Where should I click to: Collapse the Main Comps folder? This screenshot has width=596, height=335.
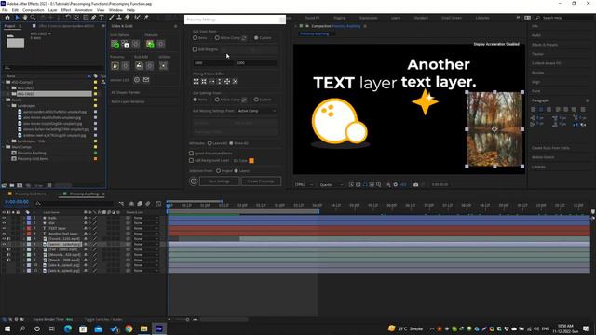coord(4,147)
